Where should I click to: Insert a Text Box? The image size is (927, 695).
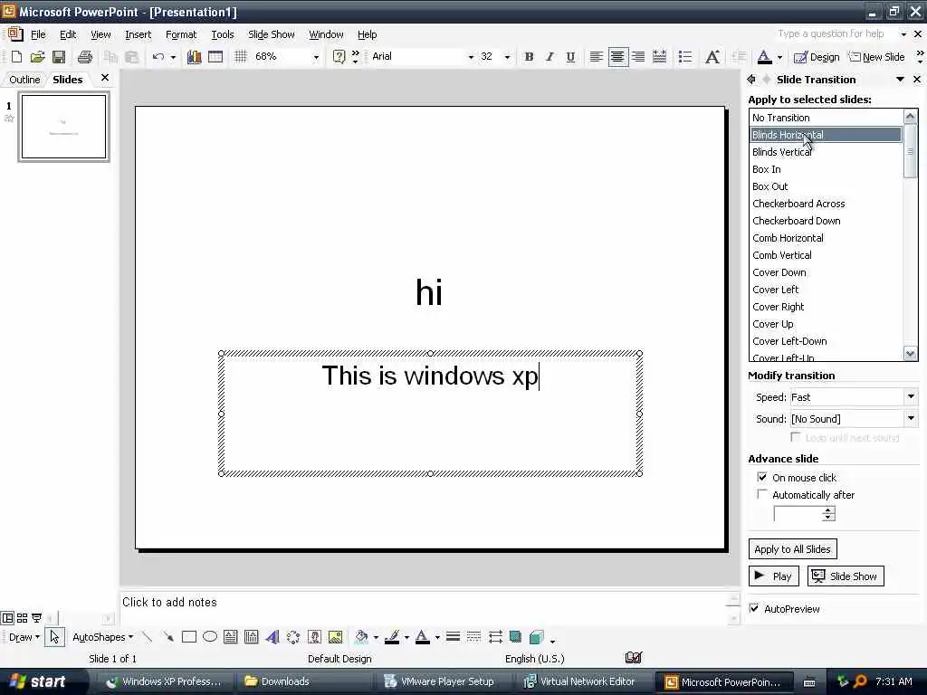click(231, 636)
